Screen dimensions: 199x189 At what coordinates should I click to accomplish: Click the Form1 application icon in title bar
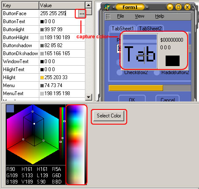[x=107, y=7]
